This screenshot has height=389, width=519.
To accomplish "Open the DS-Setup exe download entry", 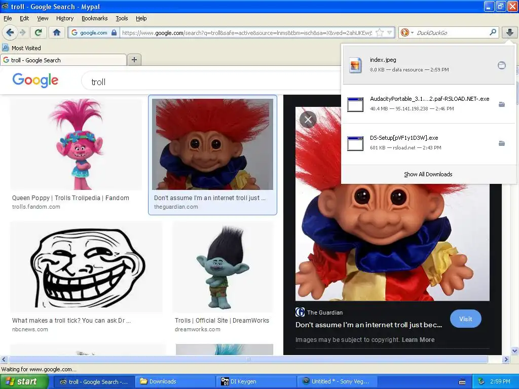I will click(429, 143).
